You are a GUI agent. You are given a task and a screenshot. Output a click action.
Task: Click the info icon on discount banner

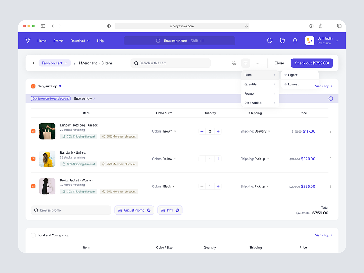(x=331, y=98)
